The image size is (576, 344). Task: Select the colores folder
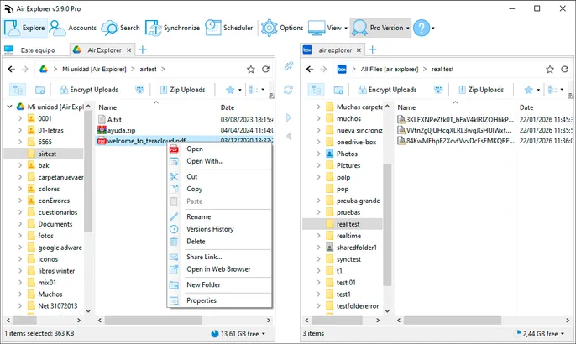(x=49, y=189)
